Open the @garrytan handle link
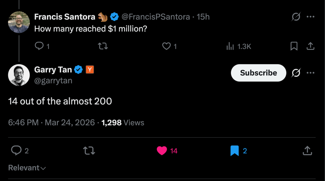The height and width of the screenshot is (181, 325). pyautogui.click(x=53, y=81)
